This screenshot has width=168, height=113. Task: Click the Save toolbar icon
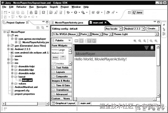(13, 13)
